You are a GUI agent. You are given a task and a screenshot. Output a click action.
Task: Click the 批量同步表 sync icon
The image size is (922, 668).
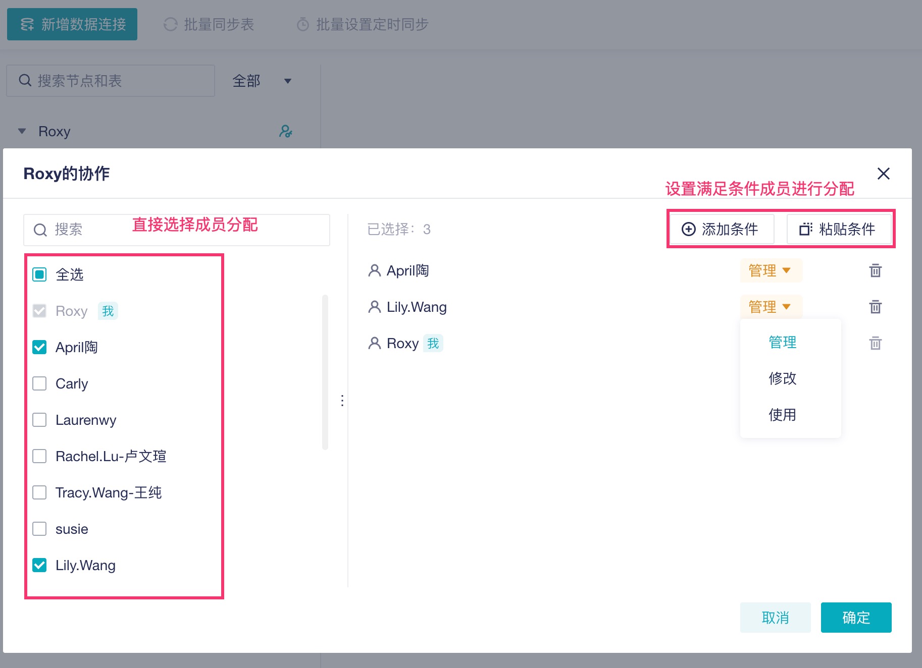click(x=171, y=24)
